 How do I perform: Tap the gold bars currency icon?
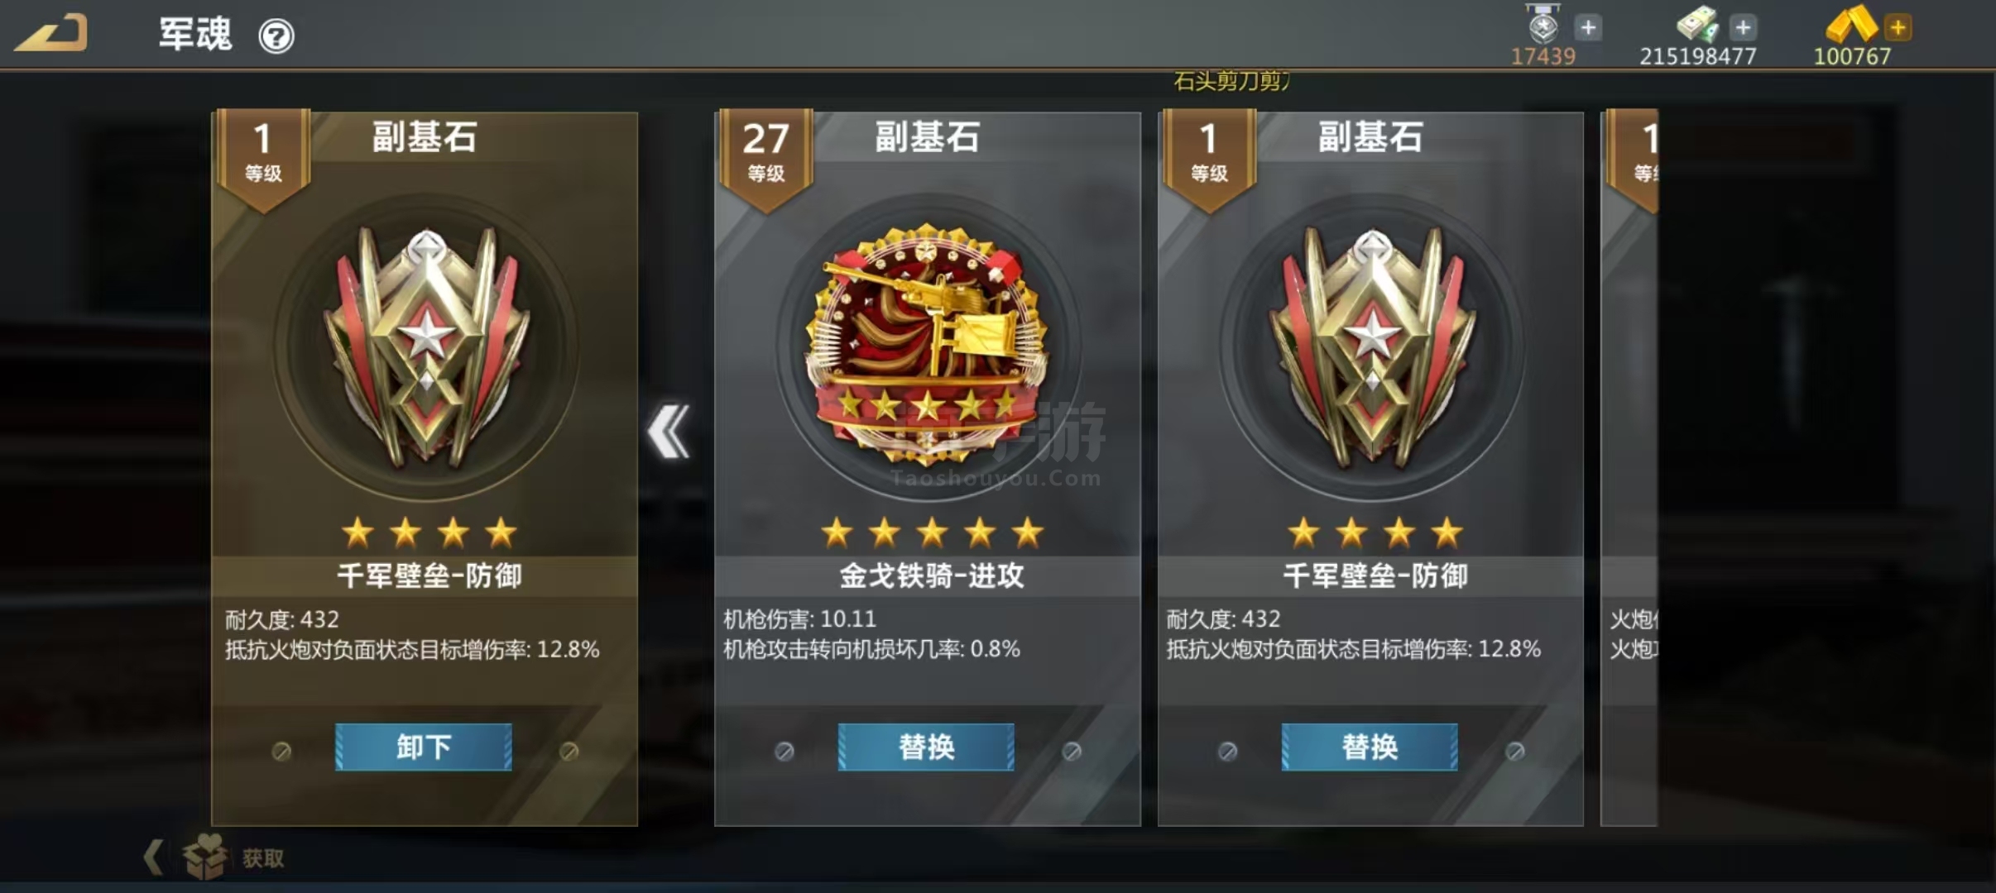coord(1852,23)
